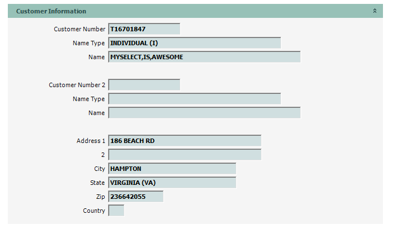Screen dimensions: 402x229
Task: Click the "Country" label text
Action: coord(94,211)
